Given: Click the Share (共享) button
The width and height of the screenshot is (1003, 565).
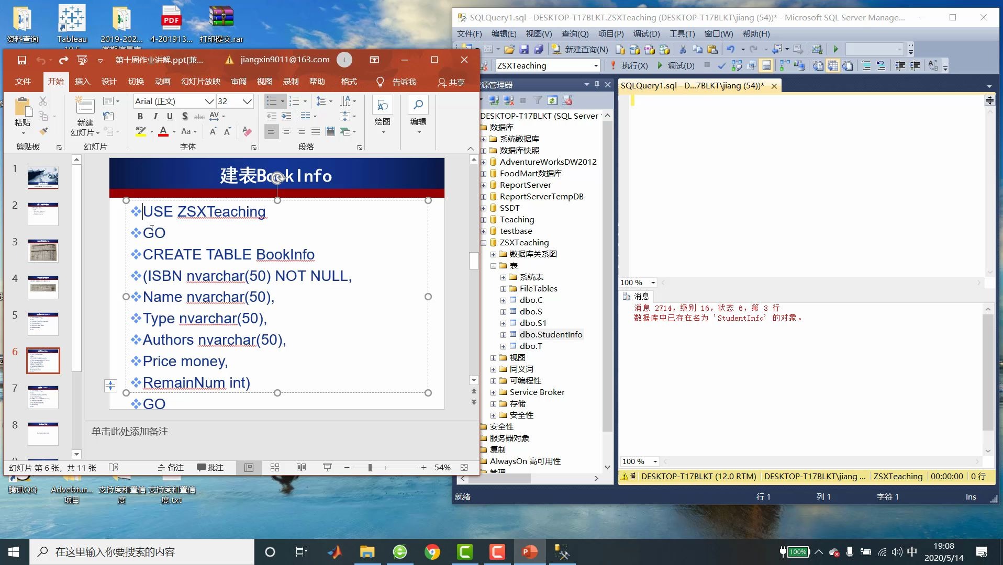Looking at the screenshot, I should pos(451,82).
